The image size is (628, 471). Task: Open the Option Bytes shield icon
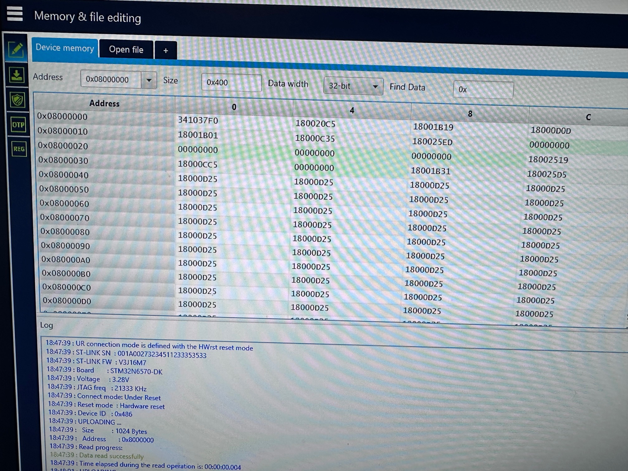point(17,100)
